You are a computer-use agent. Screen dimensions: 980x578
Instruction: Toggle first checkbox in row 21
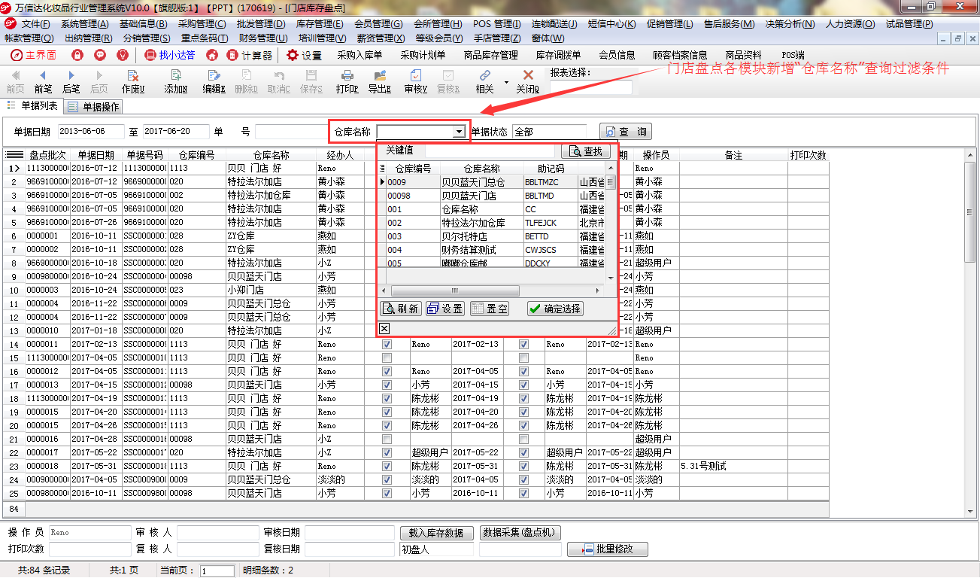pyautogui.click(x=387, y=440)
